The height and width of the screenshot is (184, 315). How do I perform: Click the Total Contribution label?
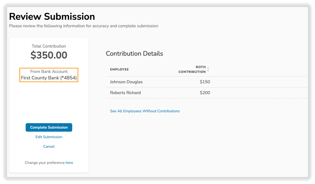tap(49, 46)
